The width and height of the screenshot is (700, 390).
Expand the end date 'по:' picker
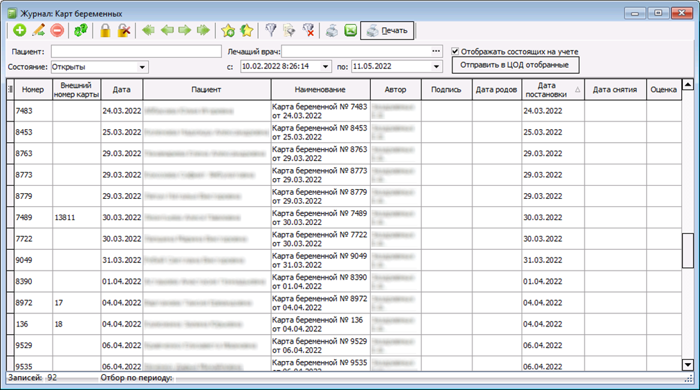coord(436,67)
